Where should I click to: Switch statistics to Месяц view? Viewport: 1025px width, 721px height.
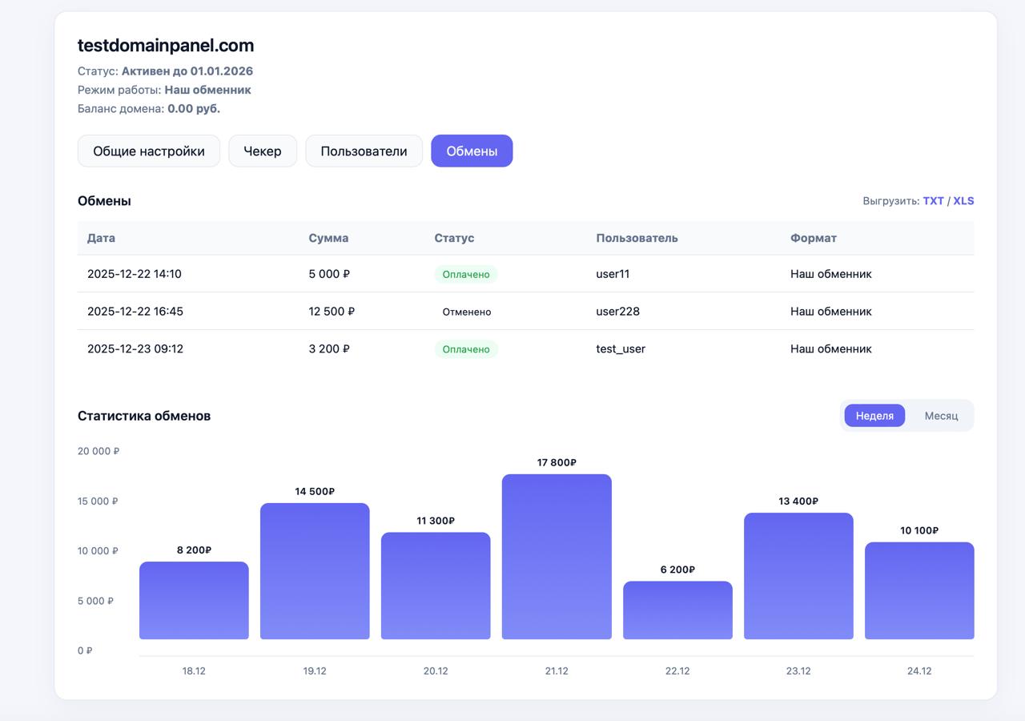coord(941,416)
